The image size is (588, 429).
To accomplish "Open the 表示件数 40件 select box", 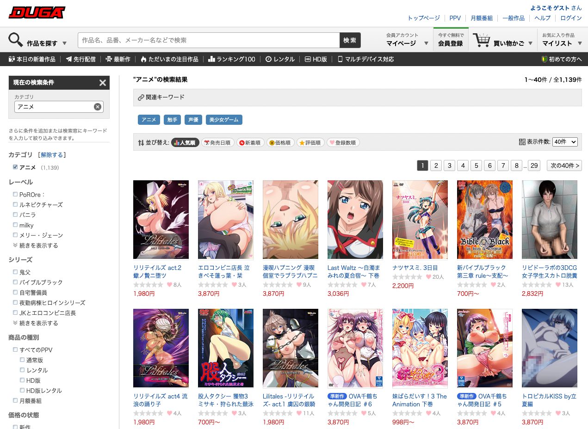I will (565, 142).
